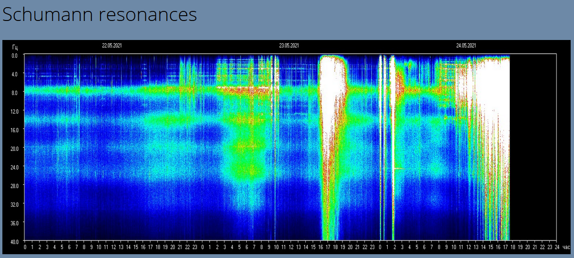Select the 22.05.2021 date label
This screenshot has height=258, width=574.
pyautogui.click(x=112, y=46)
